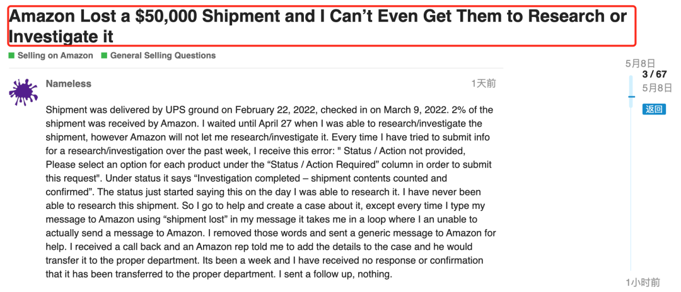Click the blue 返回 back button
This screenshot has height=292, width=681.
click(654, 109)
